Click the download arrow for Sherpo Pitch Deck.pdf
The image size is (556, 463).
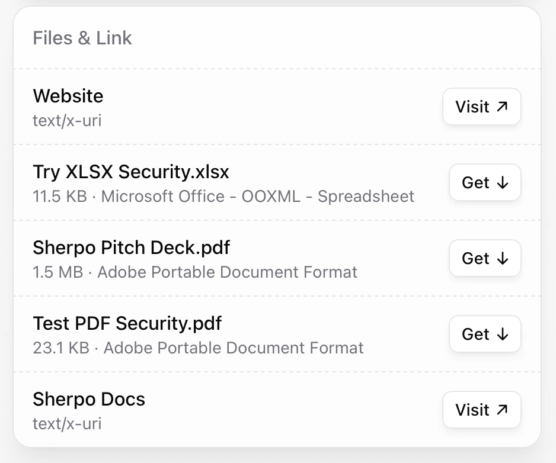pyautogui.click(x=503, y=258)
